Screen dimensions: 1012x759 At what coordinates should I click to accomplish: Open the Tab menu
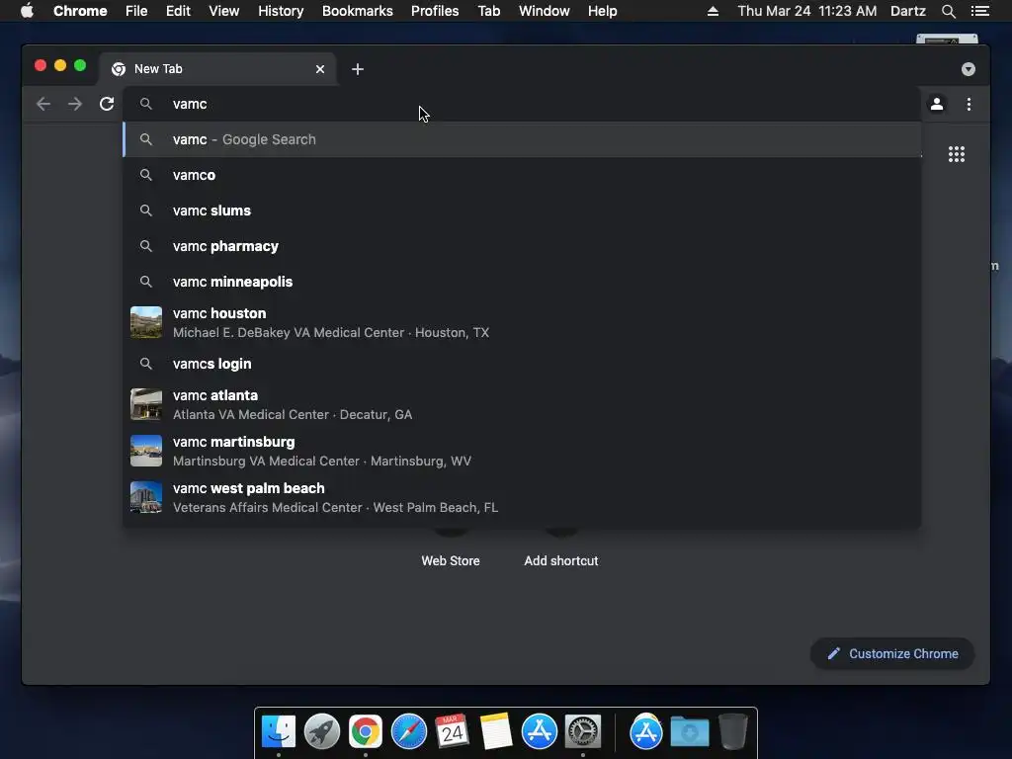(x=489, y=11)
